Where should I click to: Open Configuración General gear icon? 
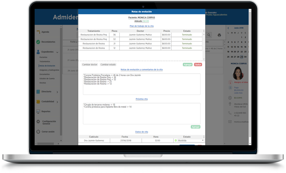pyautogui.click(x=38, y=122)
